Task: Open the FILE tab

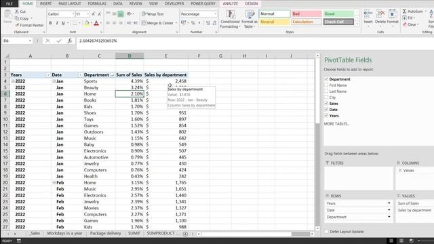Action: 9,3
